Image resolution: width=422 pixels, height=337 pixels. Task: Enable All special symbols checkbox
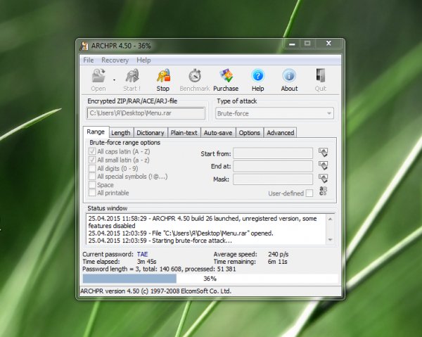[x=92, y=177]
